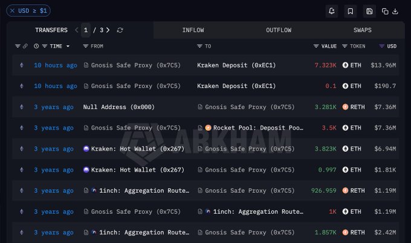Click the $1.81K USD value

click(385, 170)
